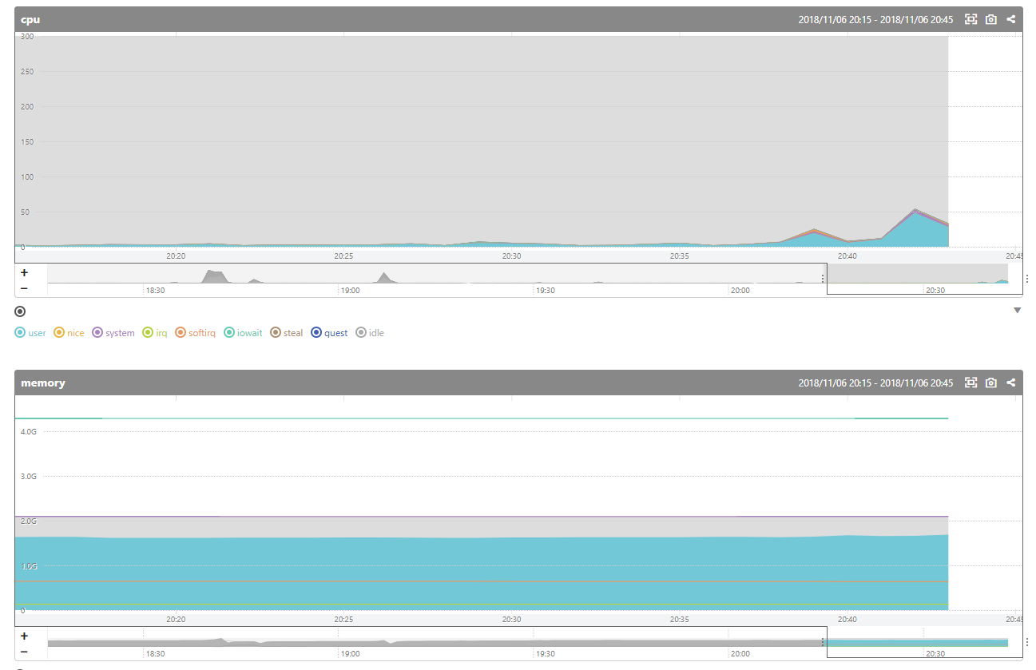Zoom in cpu navigator with plus button
The width and height of the screenshot is (1036, 670).
click(x=24, y=272)
